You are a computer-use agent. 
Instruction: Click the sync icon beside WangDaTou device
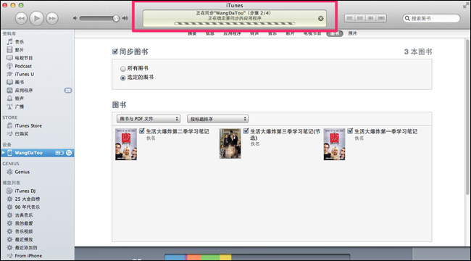tap(69, 153)
